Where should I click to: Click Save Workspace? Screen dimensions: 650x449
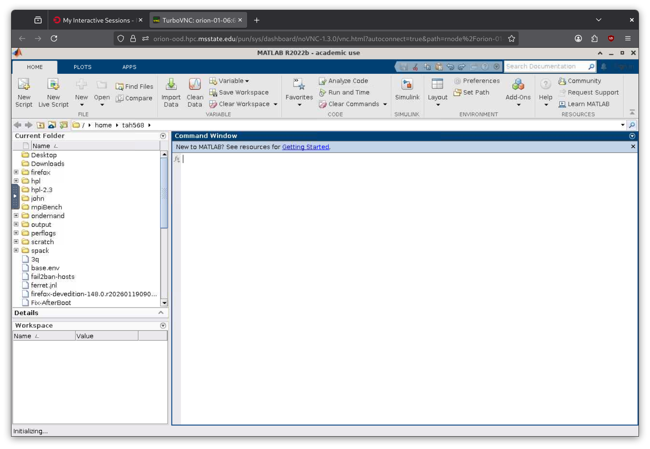239,92
